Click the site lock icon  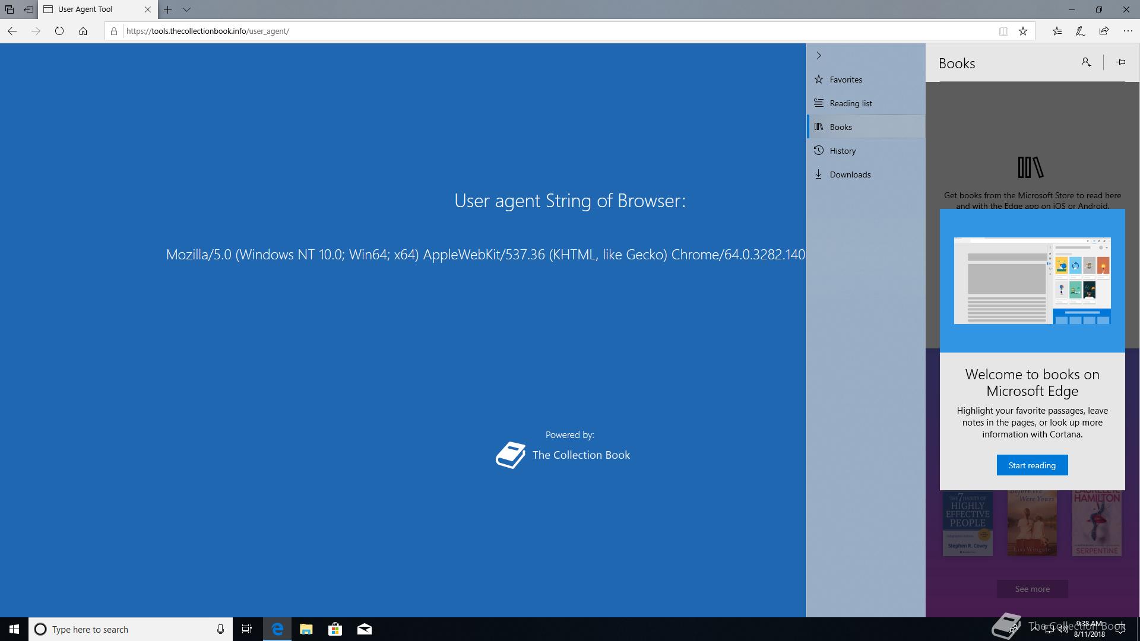[114, 31]
